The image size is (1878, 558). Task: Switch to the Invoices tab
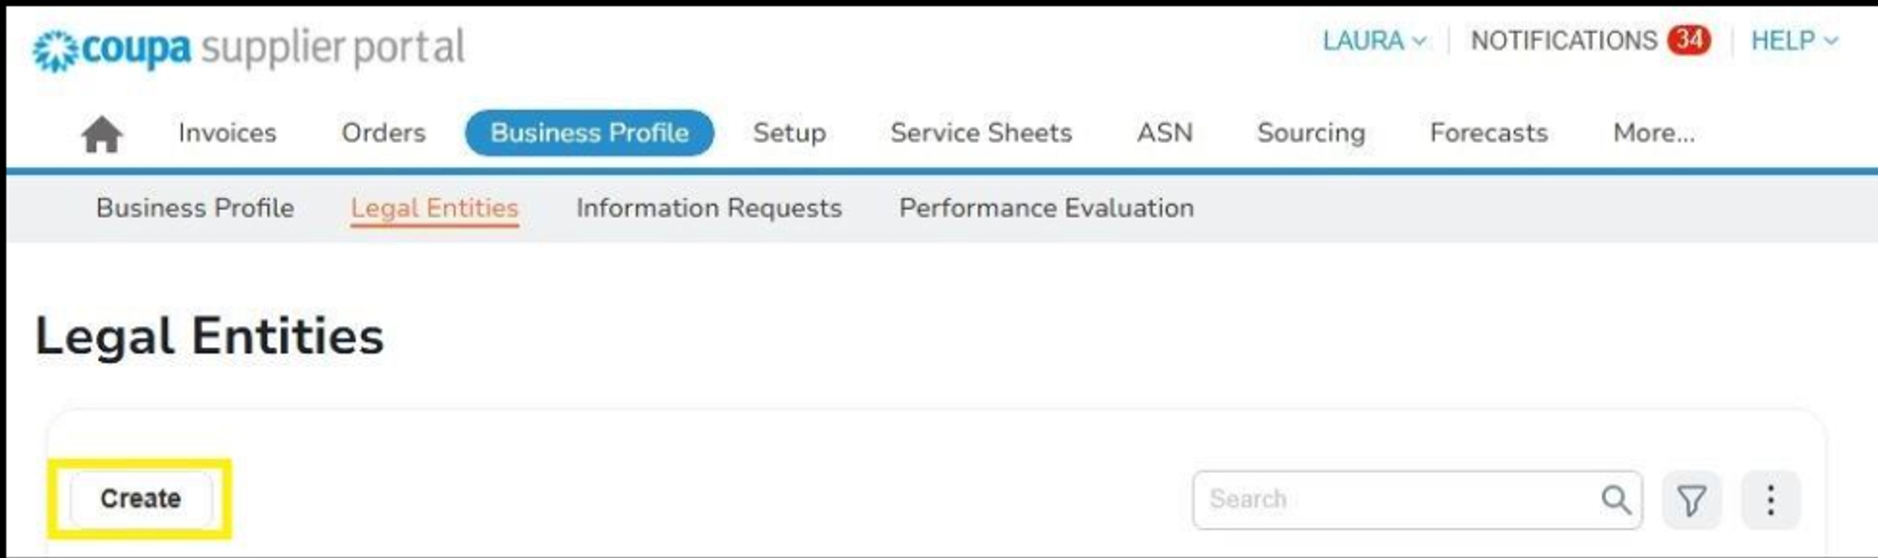coord(226,133)
